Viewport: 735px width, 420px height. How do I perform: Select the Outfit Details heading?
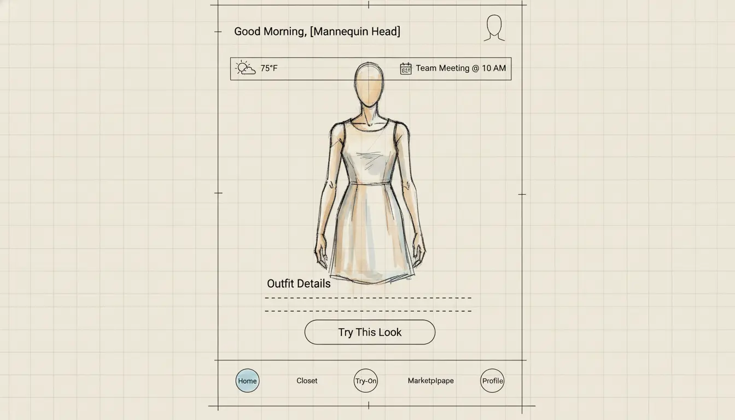[x=299, y=283]
